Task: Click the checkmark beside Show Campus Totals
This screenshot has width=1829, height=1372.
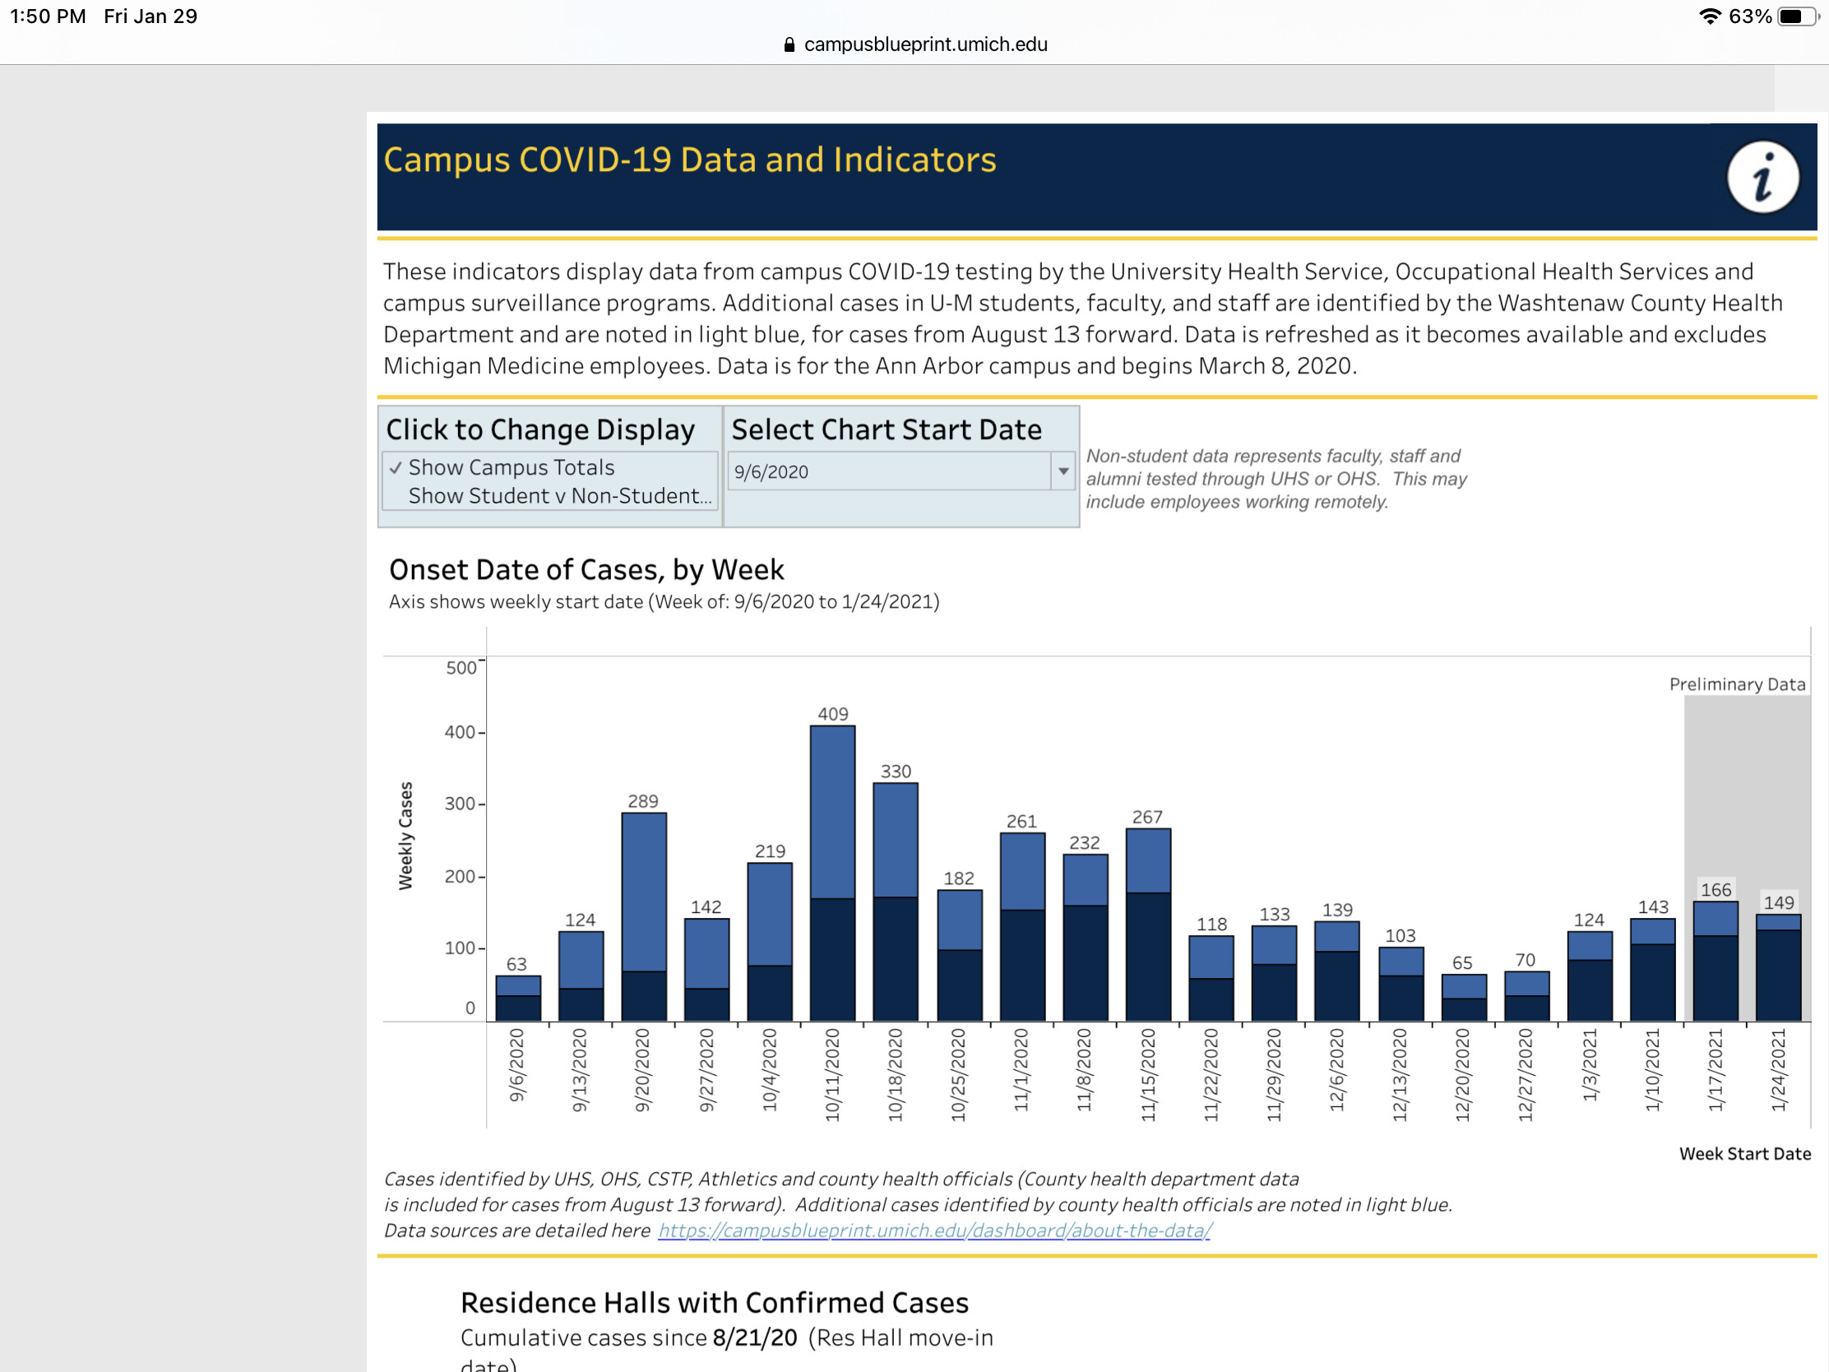Action: point(396,467)
